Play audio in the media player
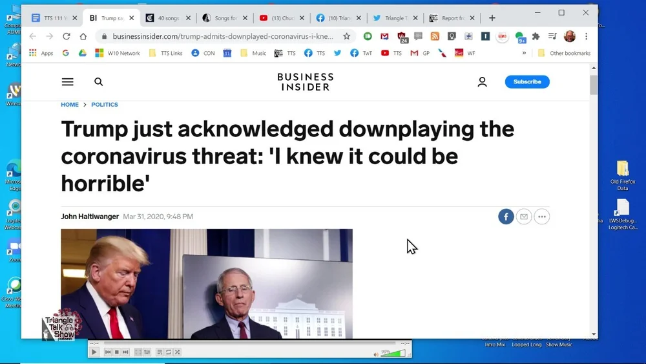Viewport: 646px width, 364px height. (94, 352)
